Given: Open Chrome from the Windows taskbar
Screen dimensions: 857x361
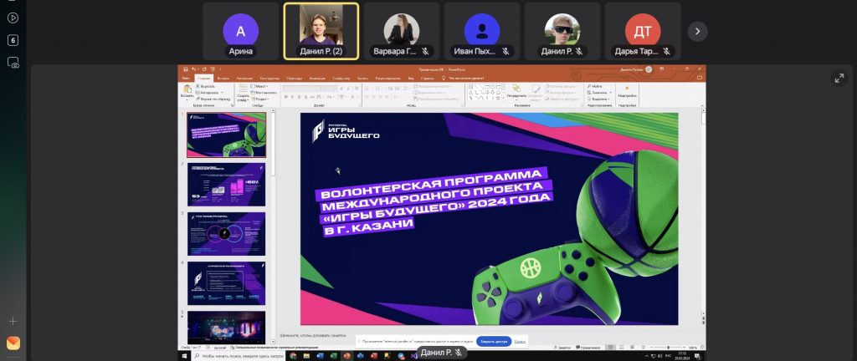Looking at the screenshot, I should (293, 356).
